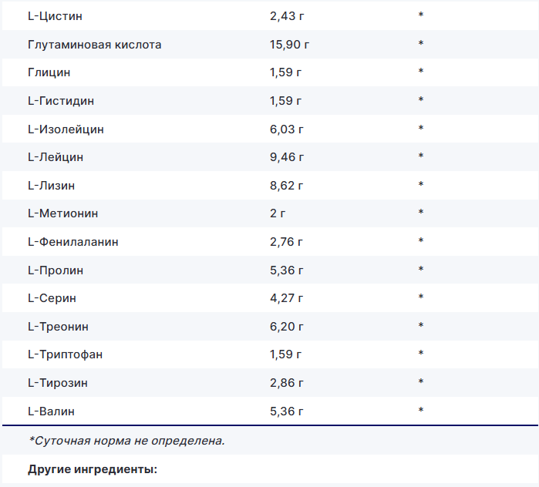Click the Другие ингредиенты heading
539x487 pixels.
[93, 469]
